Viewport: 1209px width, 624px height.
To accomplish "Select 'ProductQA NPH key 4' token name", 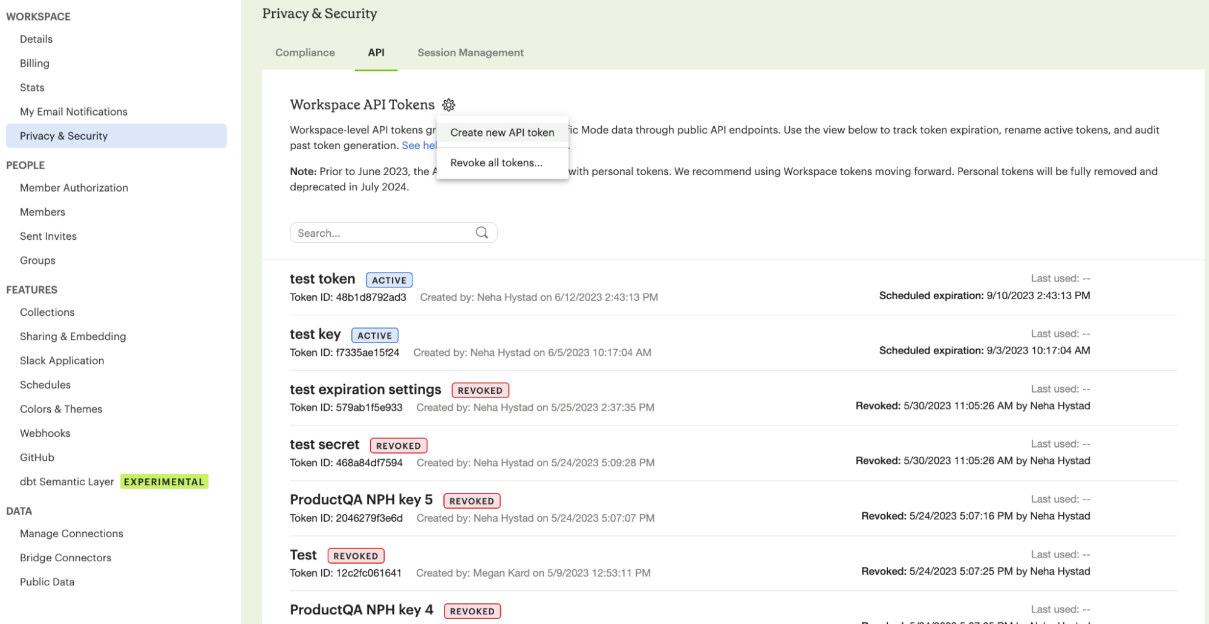I will coord(361,610).
